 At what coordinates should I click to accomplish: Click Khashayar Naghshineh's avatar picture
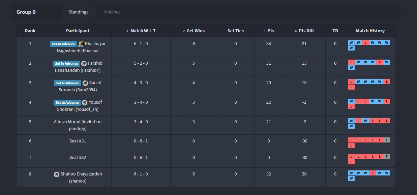81,44
